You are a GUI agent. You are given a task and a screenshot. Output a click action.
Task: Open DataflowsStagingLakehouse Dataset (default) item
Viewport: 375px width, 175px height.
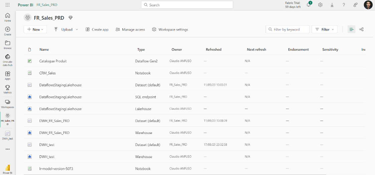click(60, 85)
